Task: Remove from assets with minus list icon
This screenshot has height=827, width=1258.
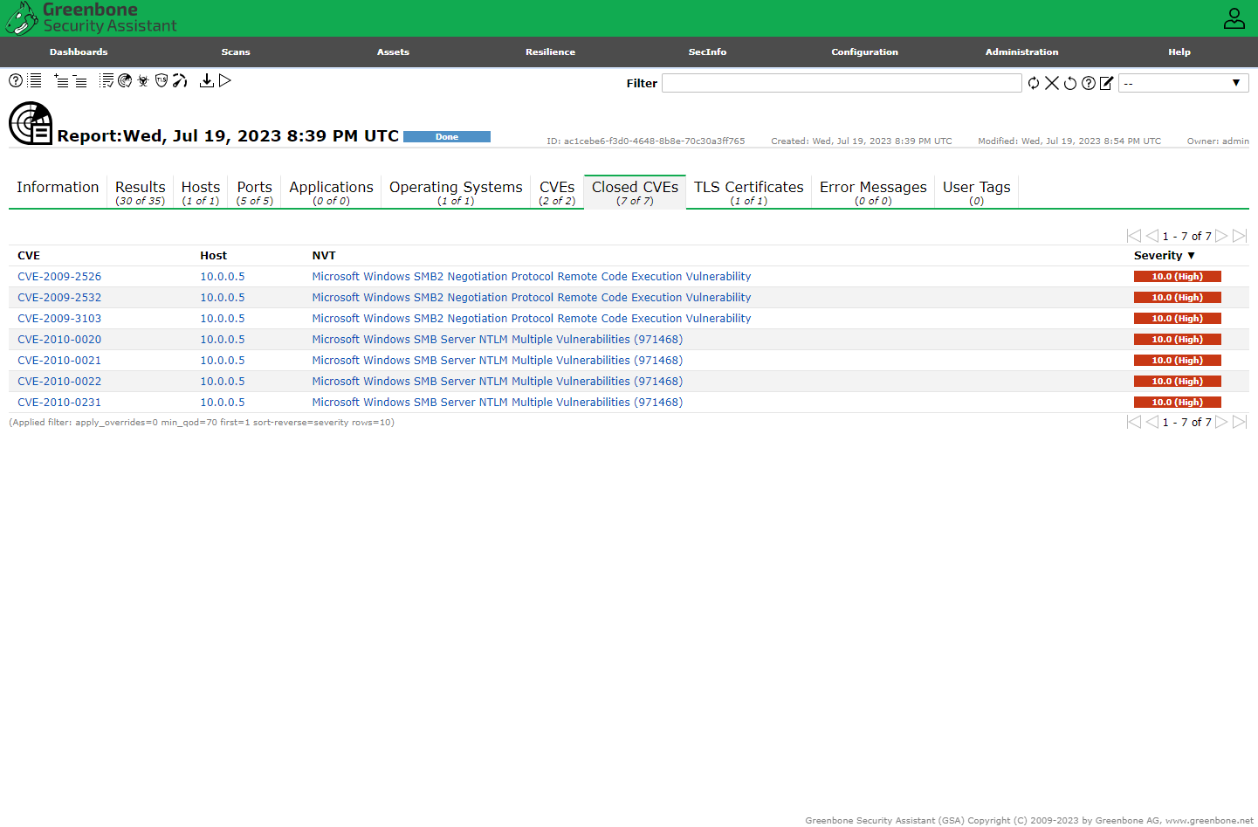Action: (79, 80)
